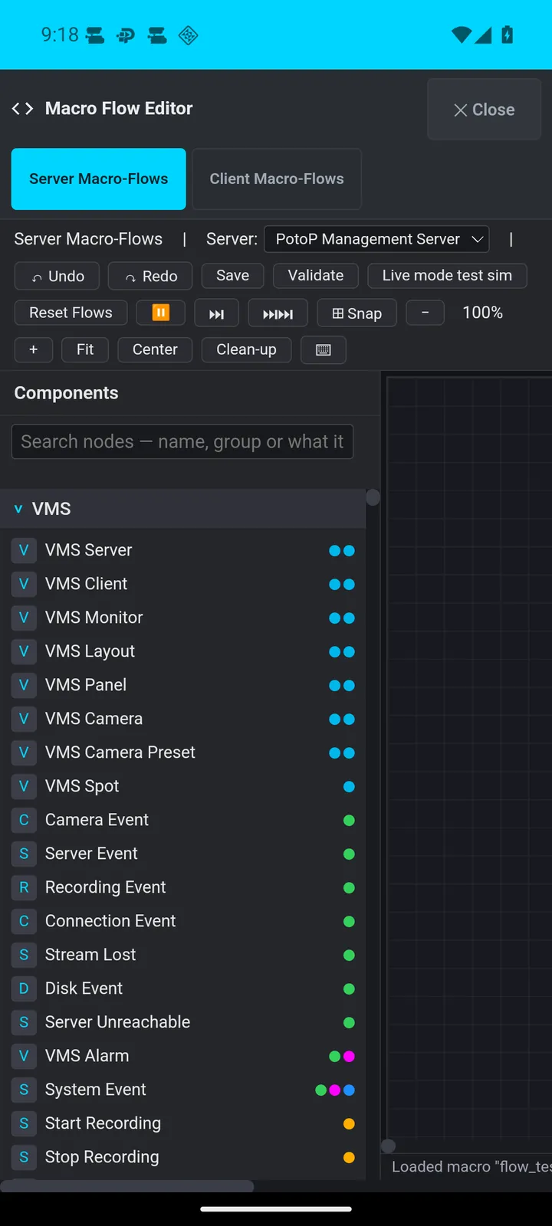Switch to Client Macro-Flows tab
The width and height of the screenshot is (552, 1226).
277,179
